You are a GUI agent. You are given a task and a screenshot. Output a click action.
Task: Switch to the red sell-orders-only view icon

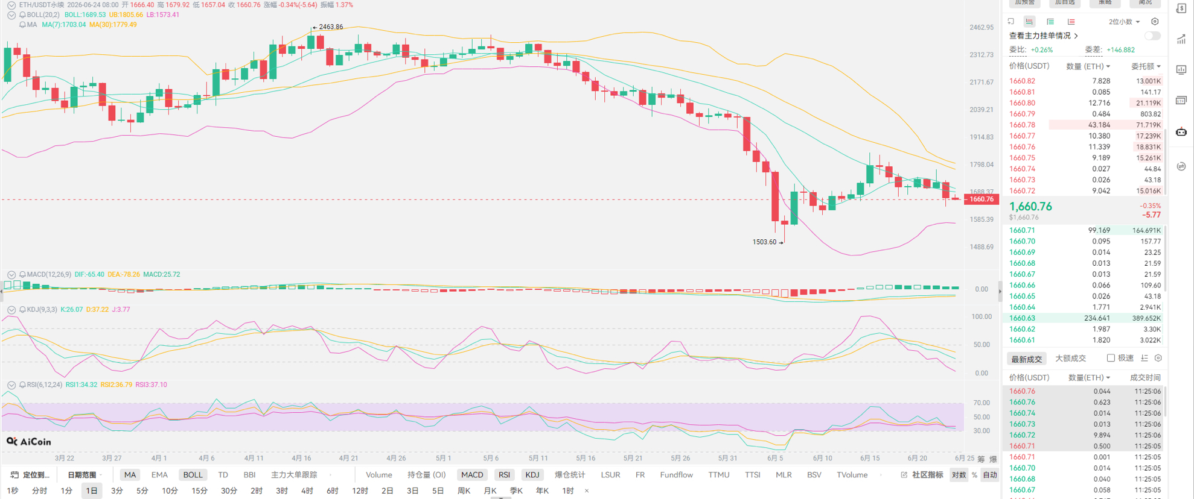tap(1071, 22)
